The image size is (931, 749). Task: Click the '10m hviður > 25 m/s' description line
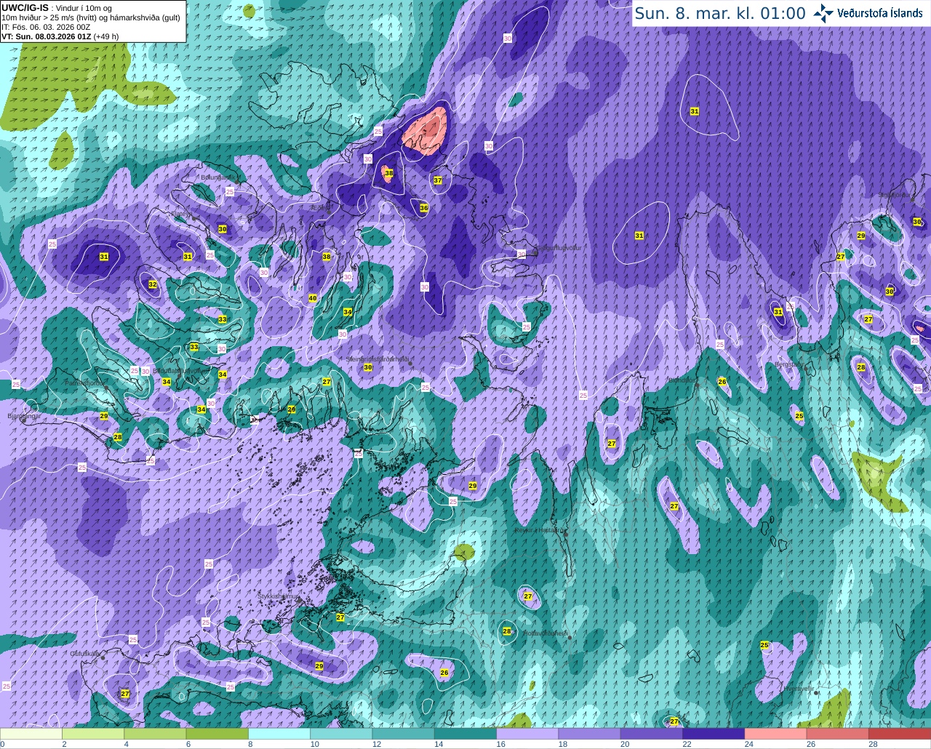pos(91,17)
